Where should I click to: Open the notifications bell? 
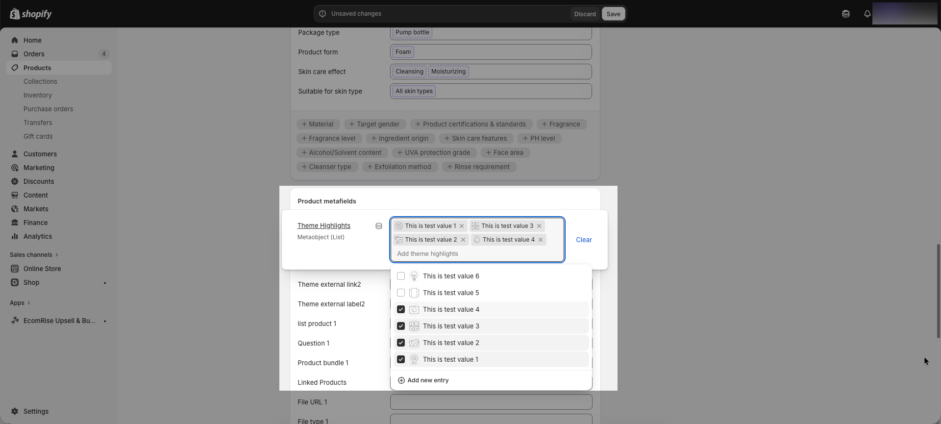coord(867,14)
